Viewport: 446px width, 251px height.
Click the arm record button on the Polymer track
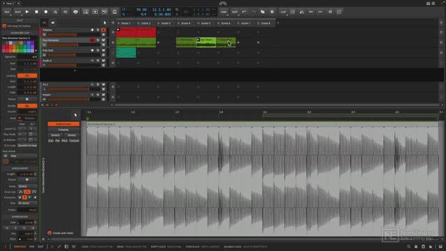click(x=92, y=30)
